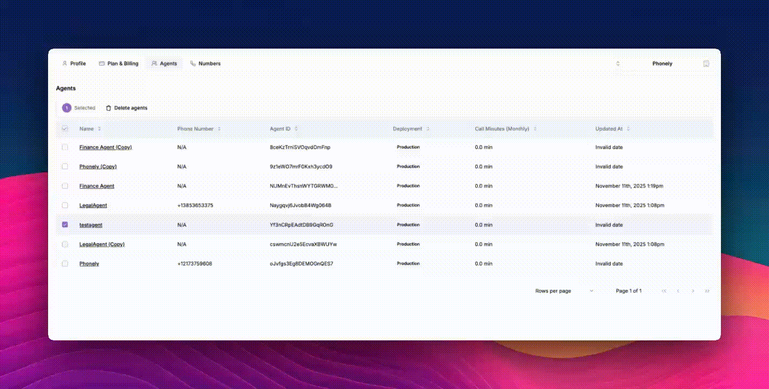Click agent ID Yf3nCRpEAdtDB9GqROnG
The image size is (769, 389).
301,225
